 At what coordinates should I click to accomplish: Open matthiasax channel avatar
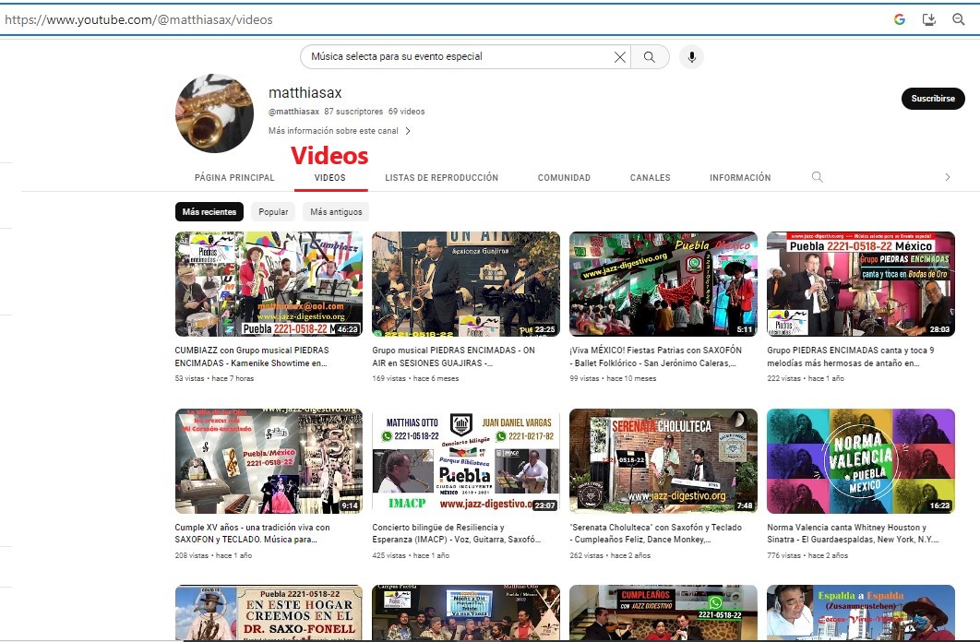point(214,113)
